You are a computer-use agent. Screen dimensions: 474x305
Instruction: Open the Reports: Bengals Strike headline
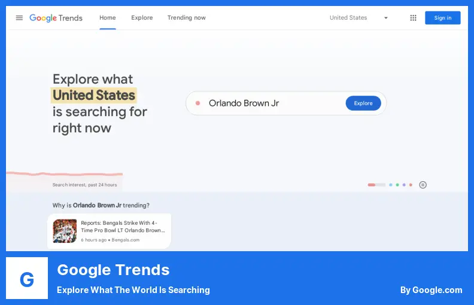pyautogui.click(x=123, y=227)
